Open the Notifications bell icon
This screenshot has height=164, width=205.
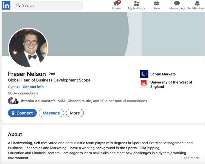[197, 4]
